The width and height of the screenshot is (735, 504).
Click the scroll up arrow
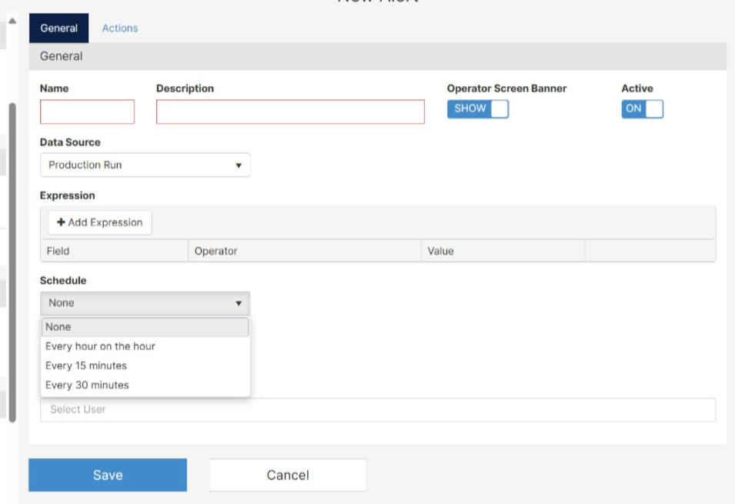point(12,21)
